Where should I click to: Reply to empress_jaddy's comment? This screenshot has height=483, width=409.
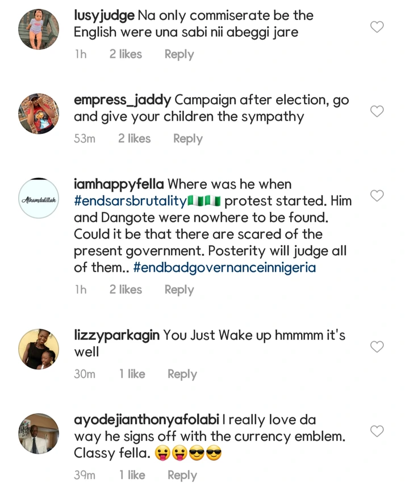pos(187,138)
